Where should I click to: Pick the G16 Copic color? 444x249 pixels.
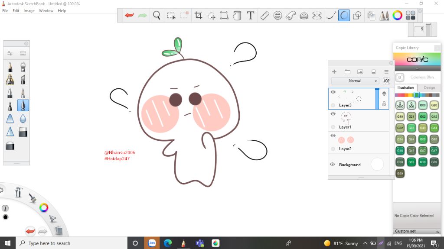click(400, 151)
